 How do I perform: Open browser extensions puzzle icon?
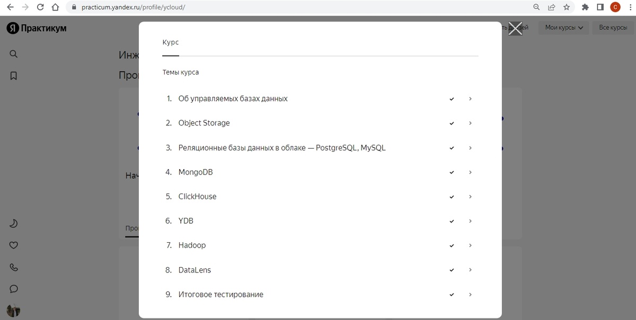[585, 7]
